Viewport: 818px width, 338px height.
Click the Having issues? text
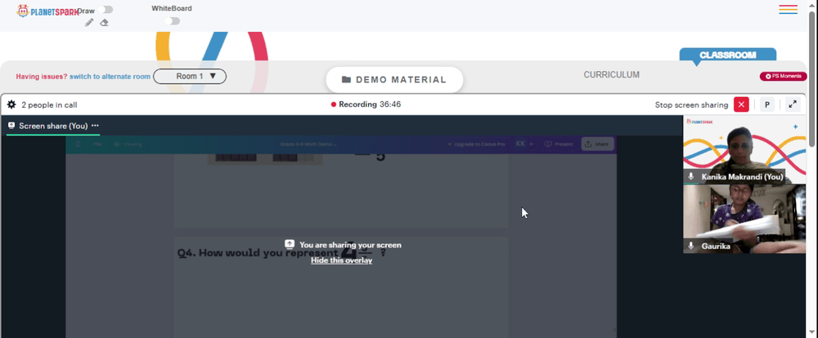coord(41,77)
